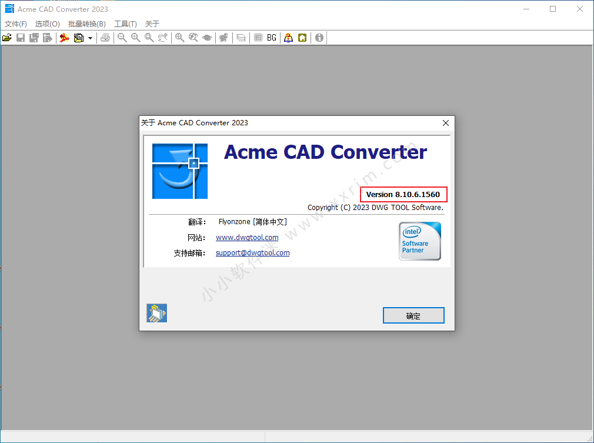Click the About info circle icon
594x443 pixels.
click(x=319, y=38)
